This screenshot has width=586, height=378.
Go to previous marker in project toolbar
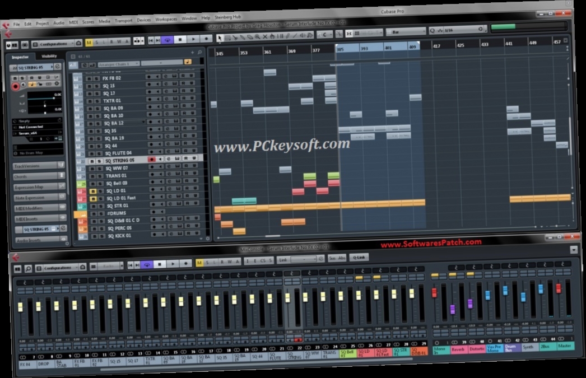point(151,40)
